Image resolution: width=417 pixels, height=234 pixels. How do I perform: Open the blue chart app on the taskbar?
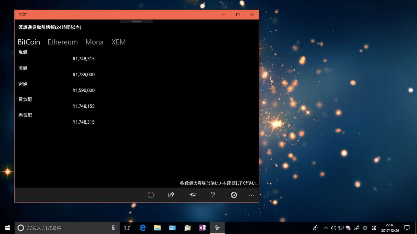[173, 228]
